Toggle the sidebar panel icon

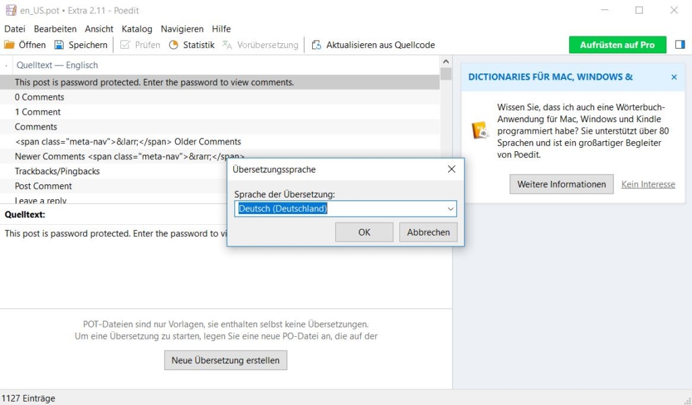coord(680,45)
